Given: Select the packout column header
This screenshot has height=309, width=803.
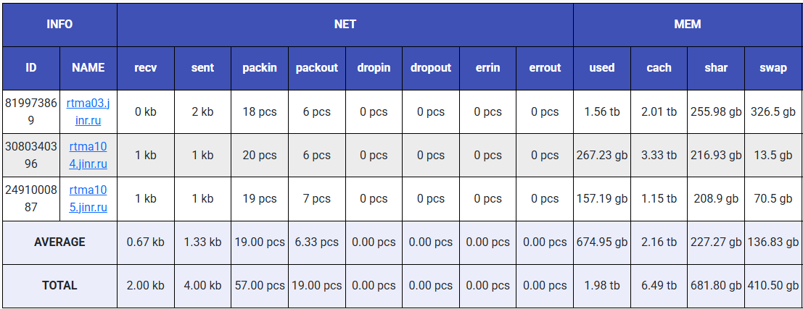Looking at the screenshot, I should coord(317,67).
